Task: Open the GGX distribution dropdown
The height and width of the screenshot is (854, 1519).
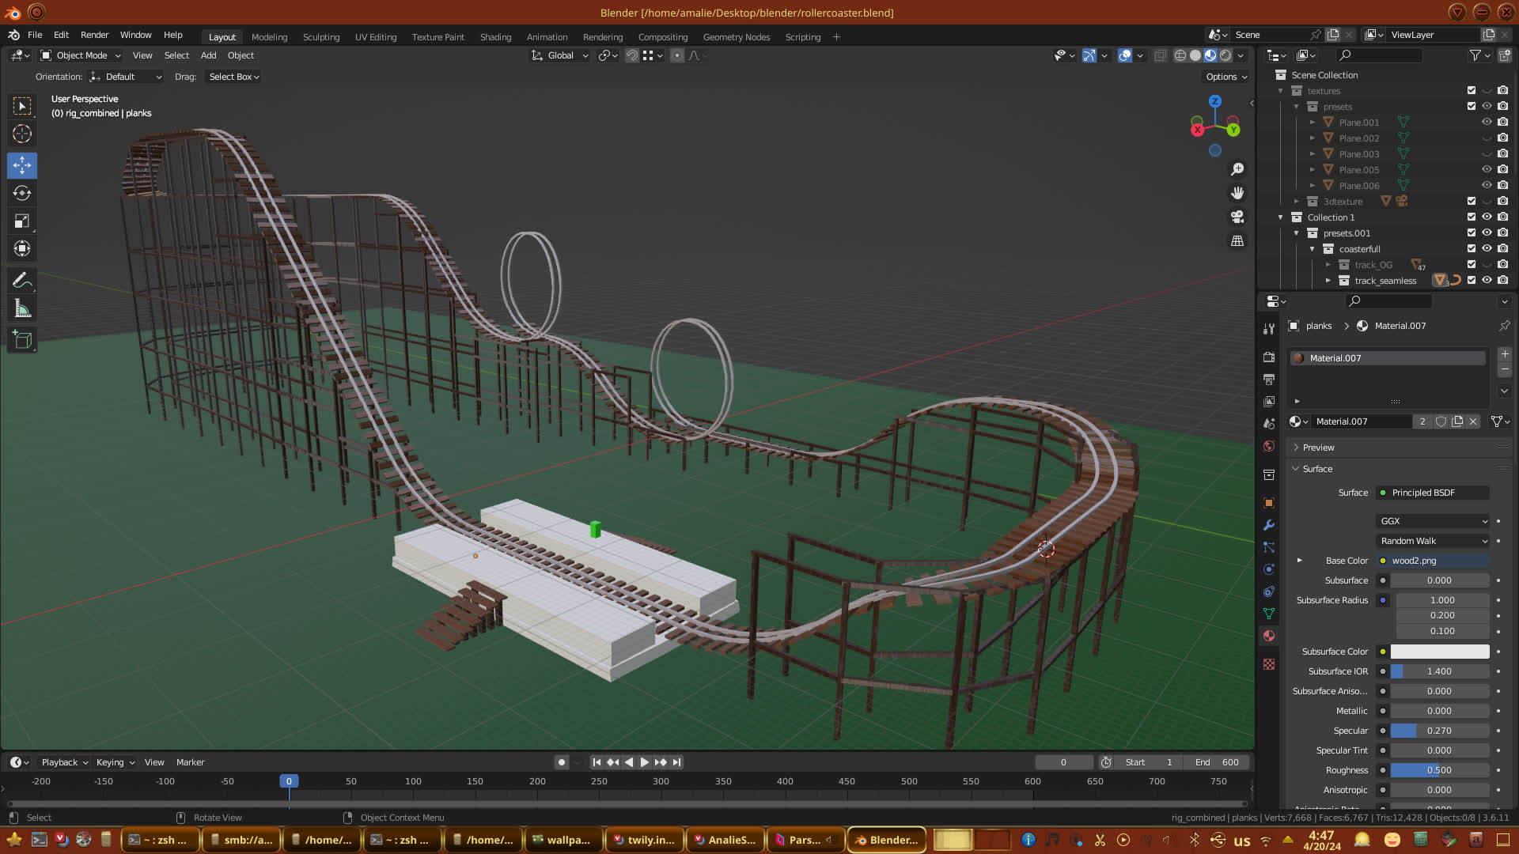Action: (1433, 521)
